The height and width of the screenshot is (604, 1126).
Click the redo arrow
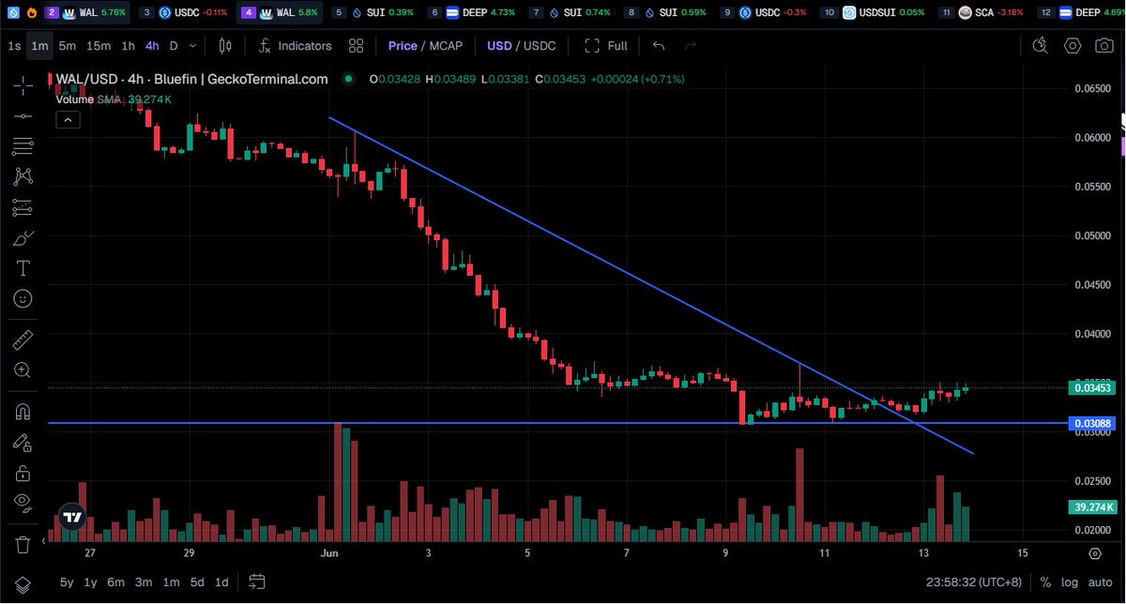(x=691, y=45)
